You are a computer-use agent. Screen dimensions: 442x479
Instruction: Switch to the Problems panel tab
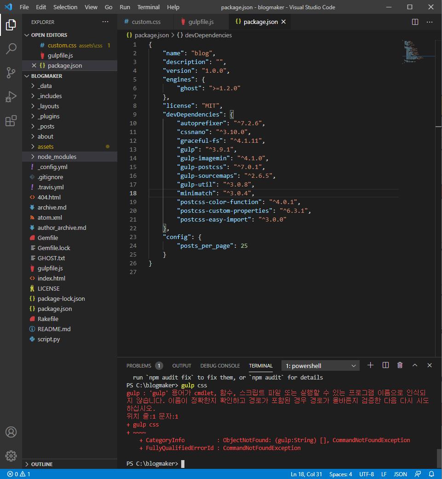point(144,366)
